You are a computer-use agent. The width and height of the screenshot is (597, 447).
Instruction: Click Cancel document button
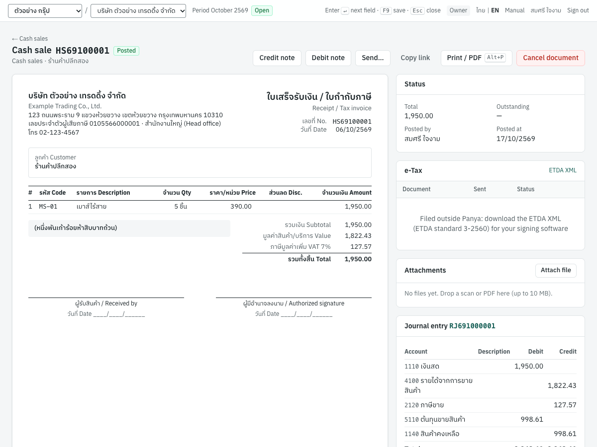pos(551,58)
